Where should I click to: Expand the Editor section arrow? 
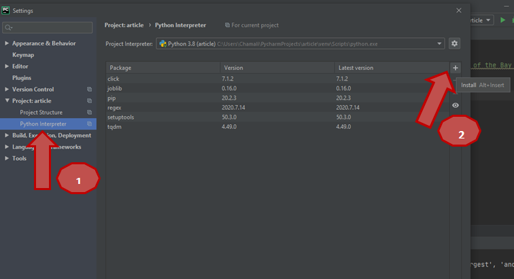[7, 66]
